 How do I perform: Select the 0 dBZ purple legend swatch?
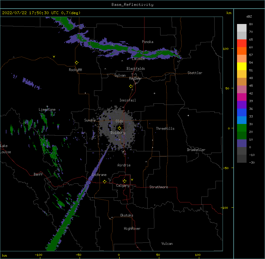(x=242, y=143)
